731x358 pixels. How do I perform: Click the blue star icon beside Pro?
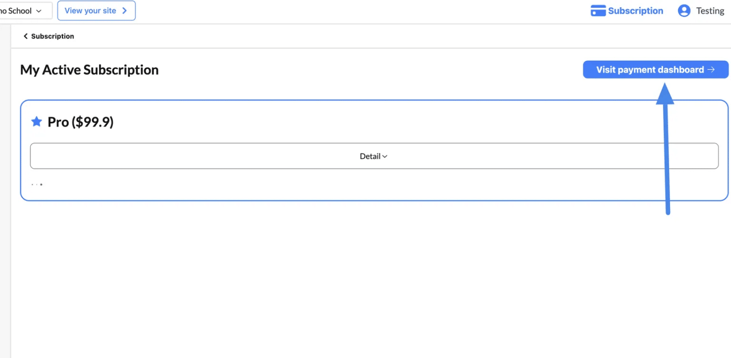tap(37, 121)
